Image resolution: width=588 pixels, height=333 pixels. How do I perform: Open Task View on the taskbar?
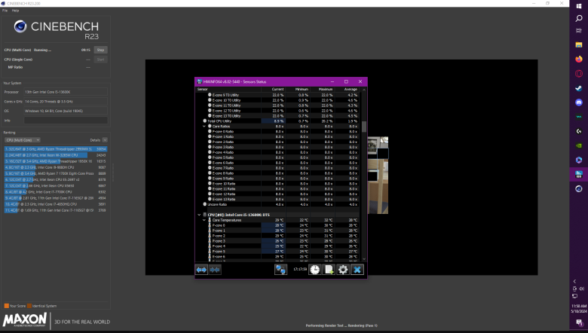coord(579,31)
